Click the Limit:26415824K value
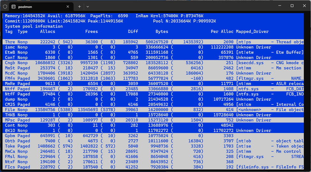Image resolution: width=311 pixels, height=172 pixels. 66,21
